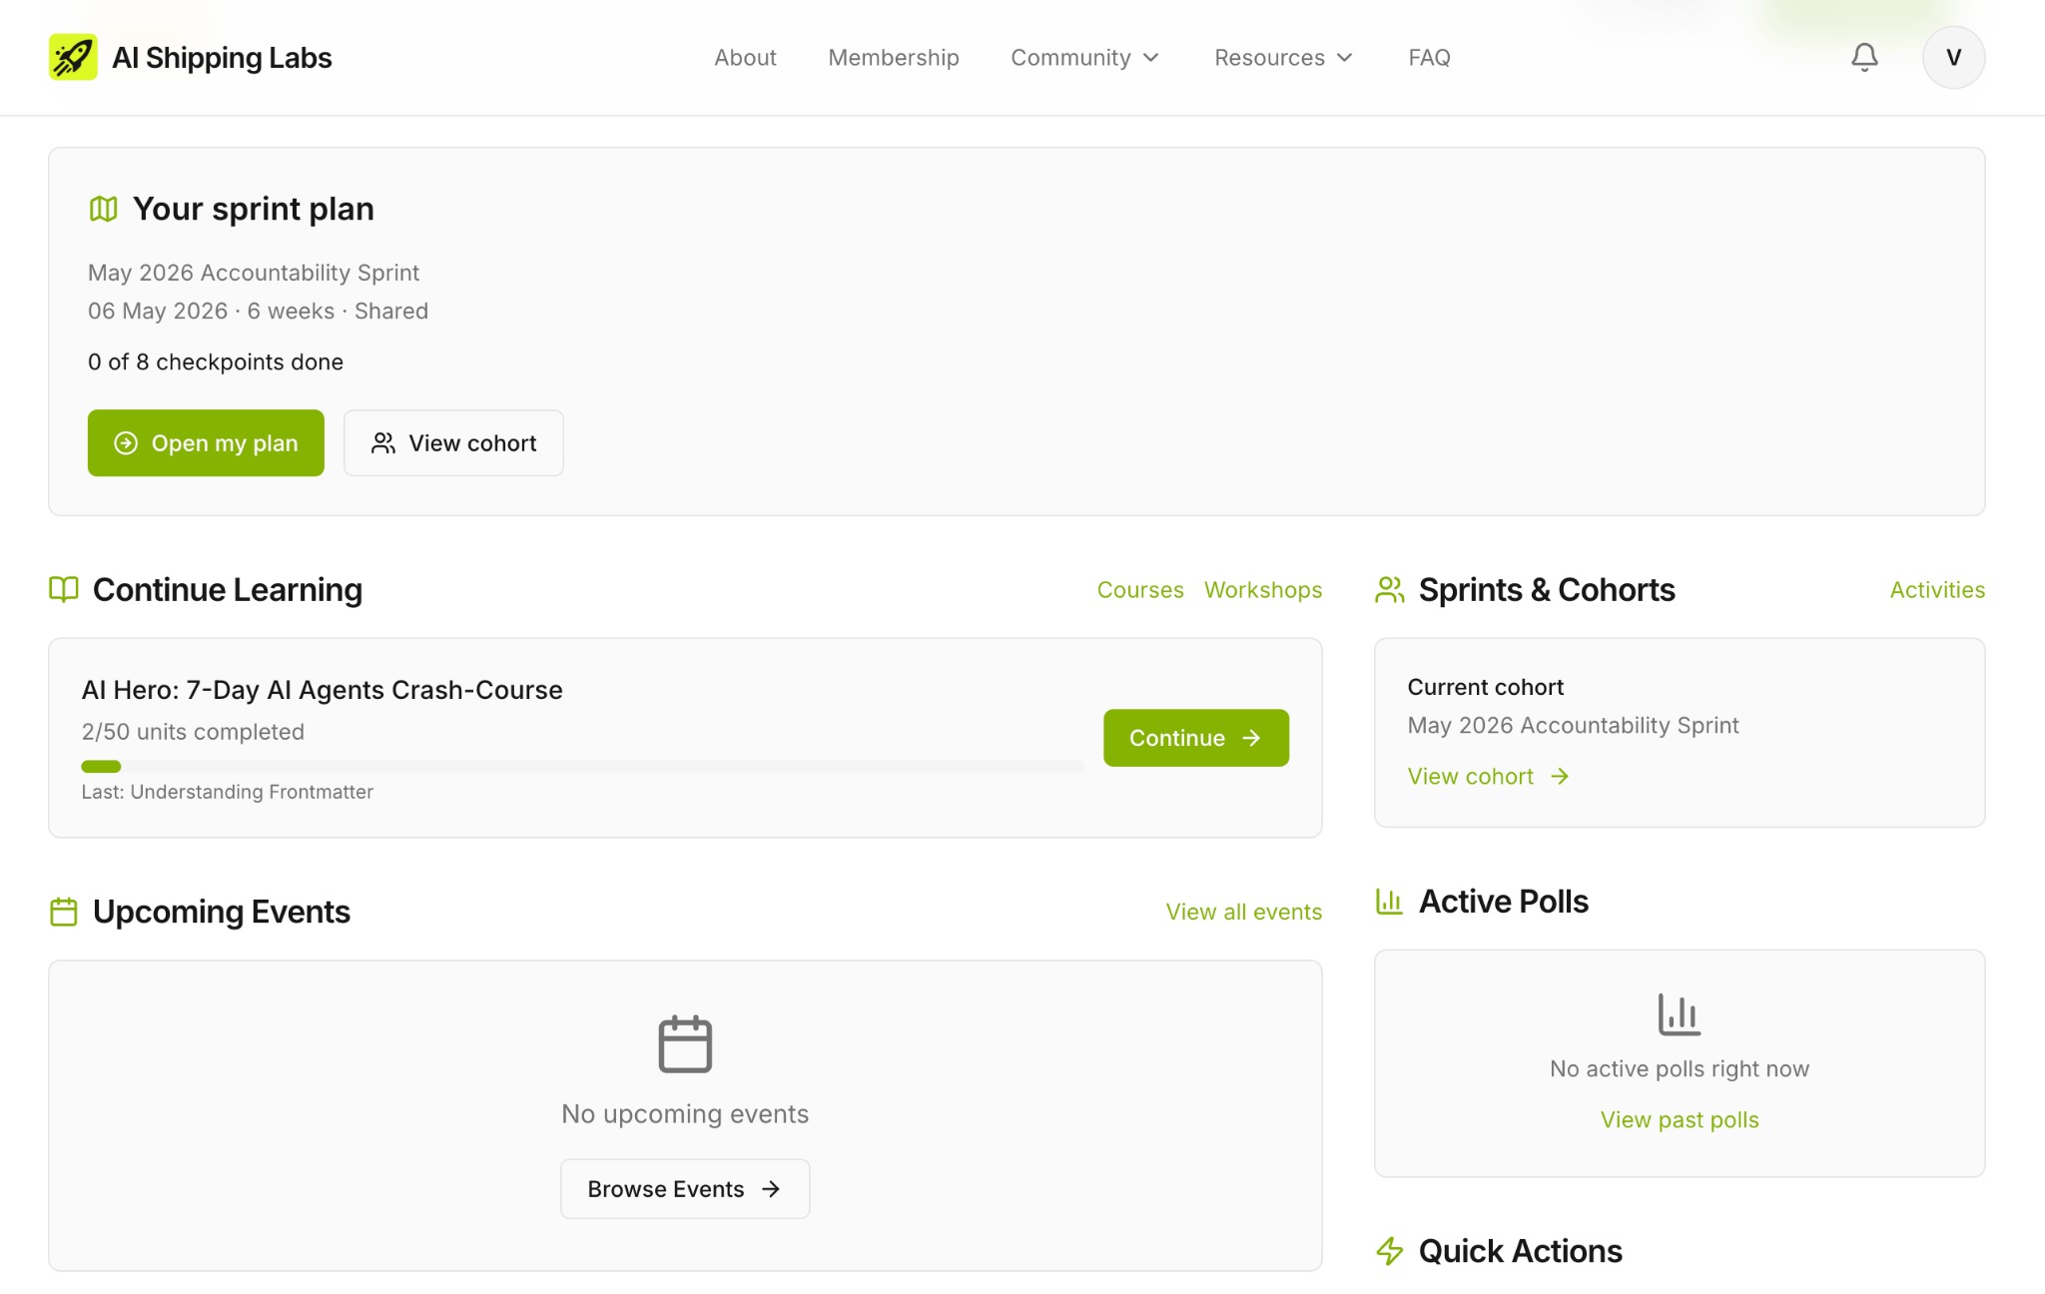This screenshot has height=1294, width=2045.
Task: Open the Membership page
Action: coord(894,58)
